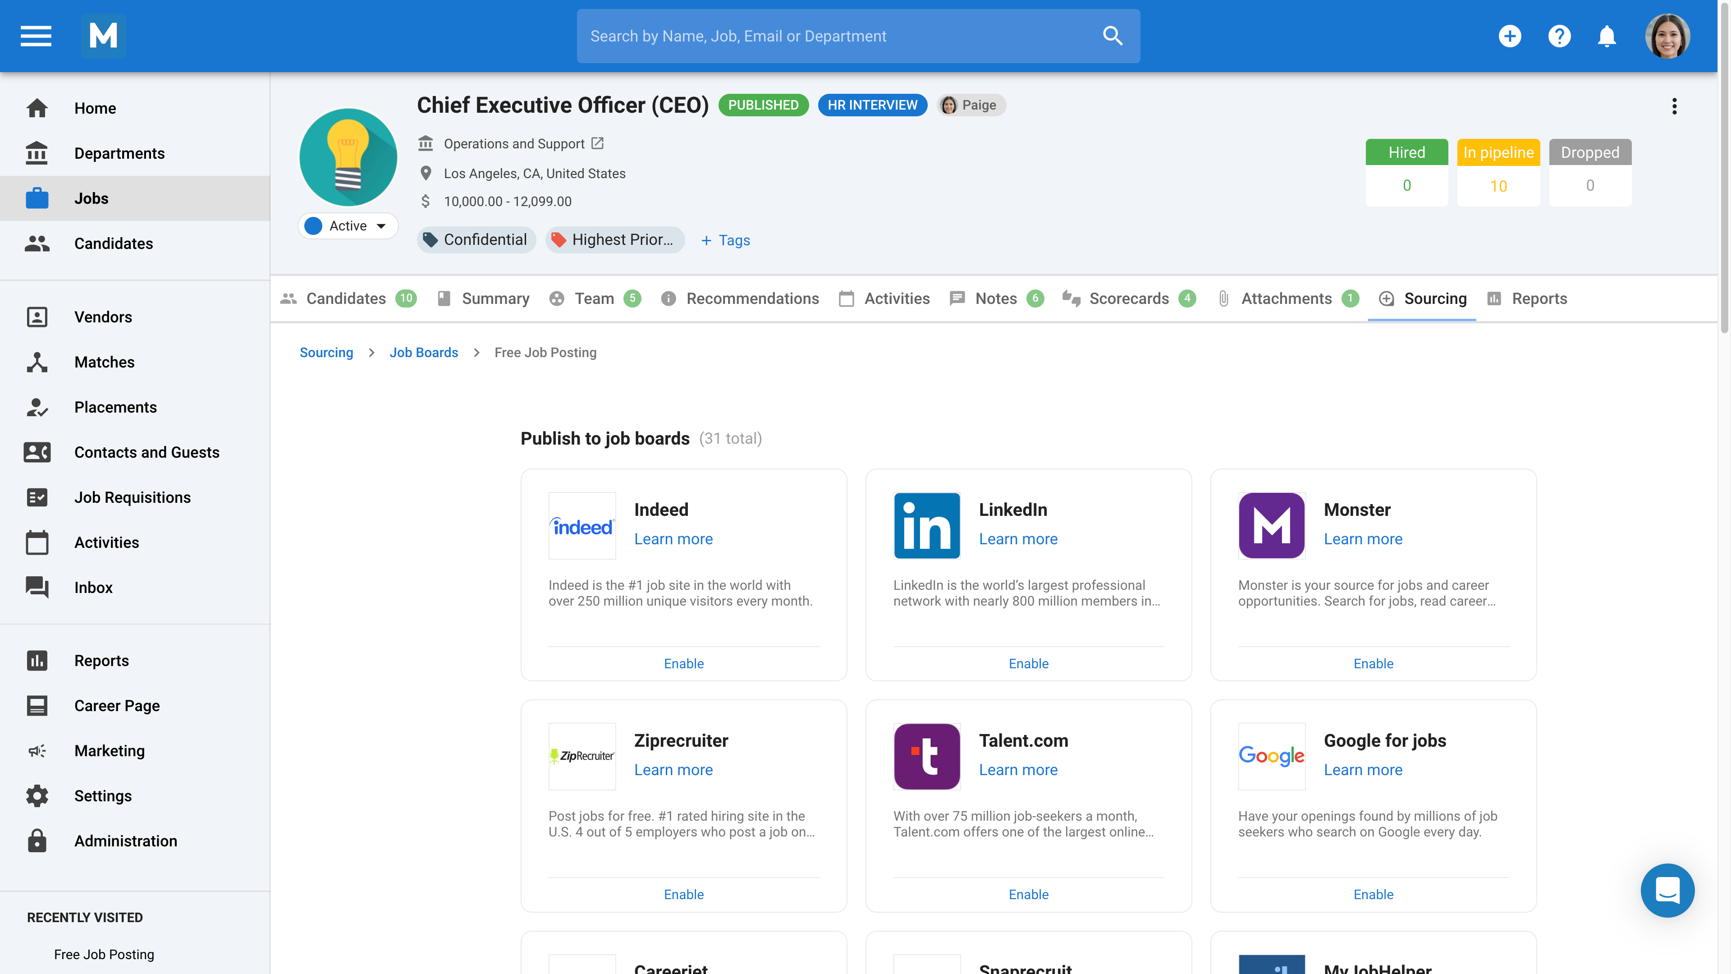Open the job's three-dot options menu

1674,106
